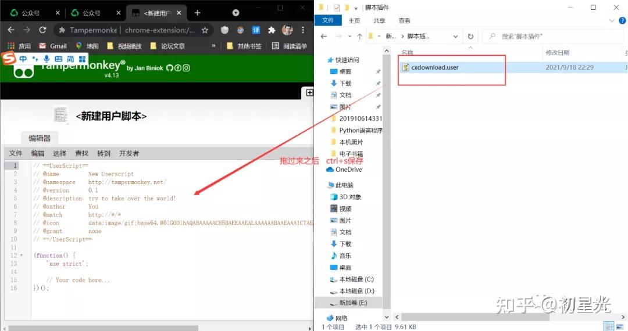
Task: Open the Chrome extensions puzzle icon
Action: pos(272,30)
